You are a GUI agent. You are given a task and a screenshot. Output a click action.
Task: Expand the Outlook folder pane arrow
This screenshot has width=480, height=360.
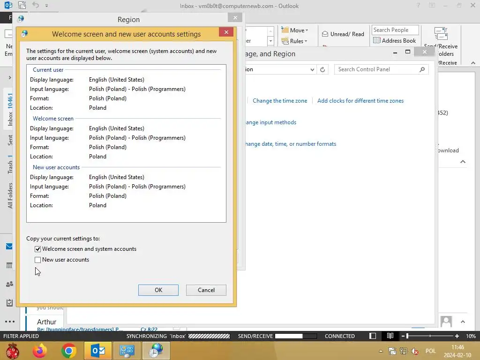[x=10, y=78]
